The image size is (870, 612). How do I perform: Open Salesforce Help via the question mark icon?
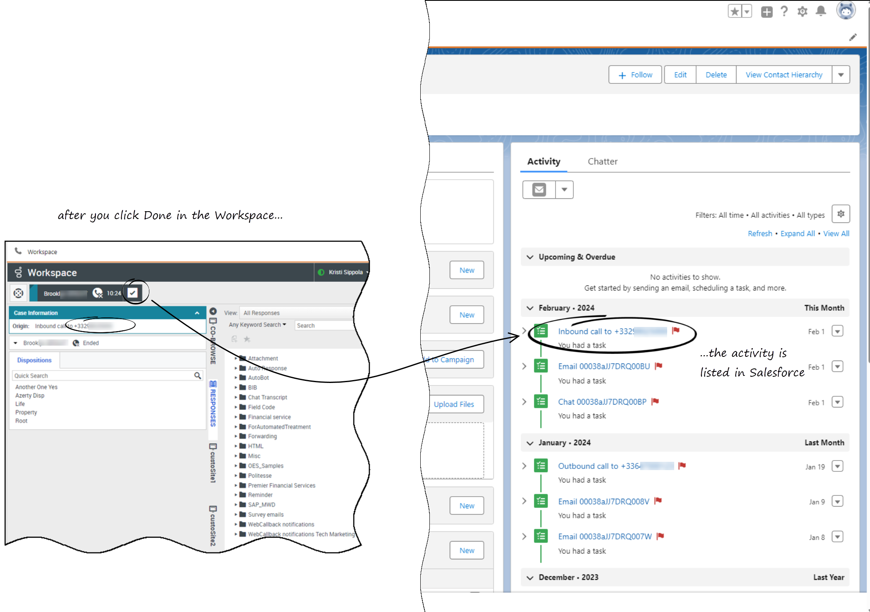pos(784,11)
